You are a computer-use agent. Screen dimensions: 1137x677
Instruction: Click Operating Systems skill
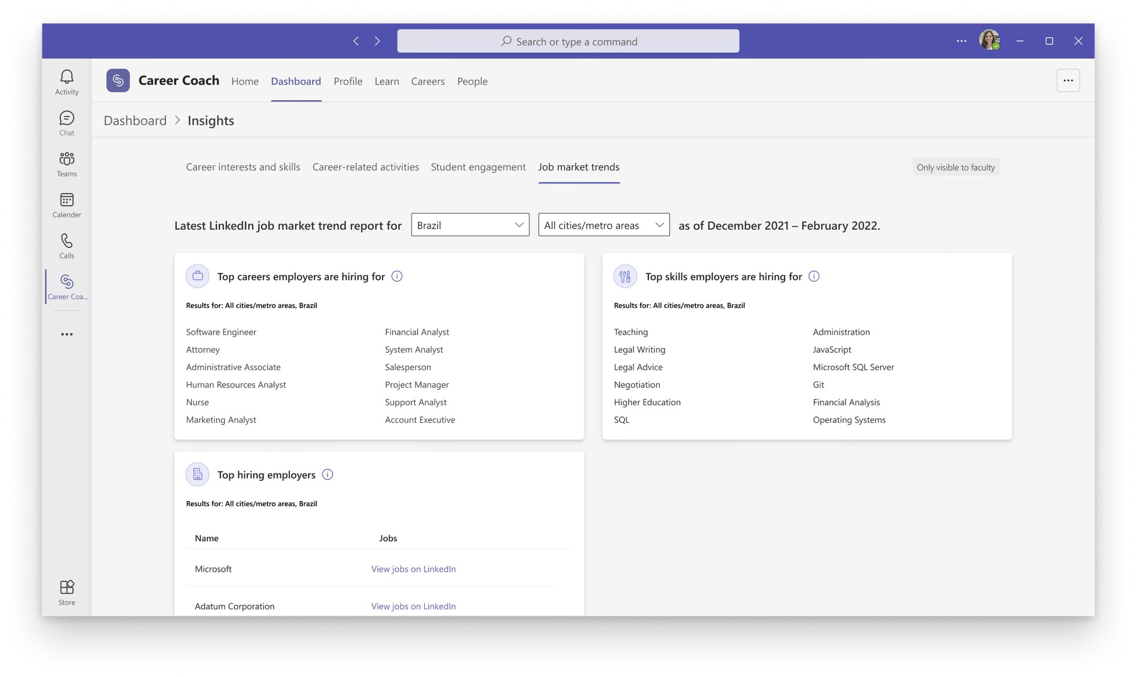849,419
